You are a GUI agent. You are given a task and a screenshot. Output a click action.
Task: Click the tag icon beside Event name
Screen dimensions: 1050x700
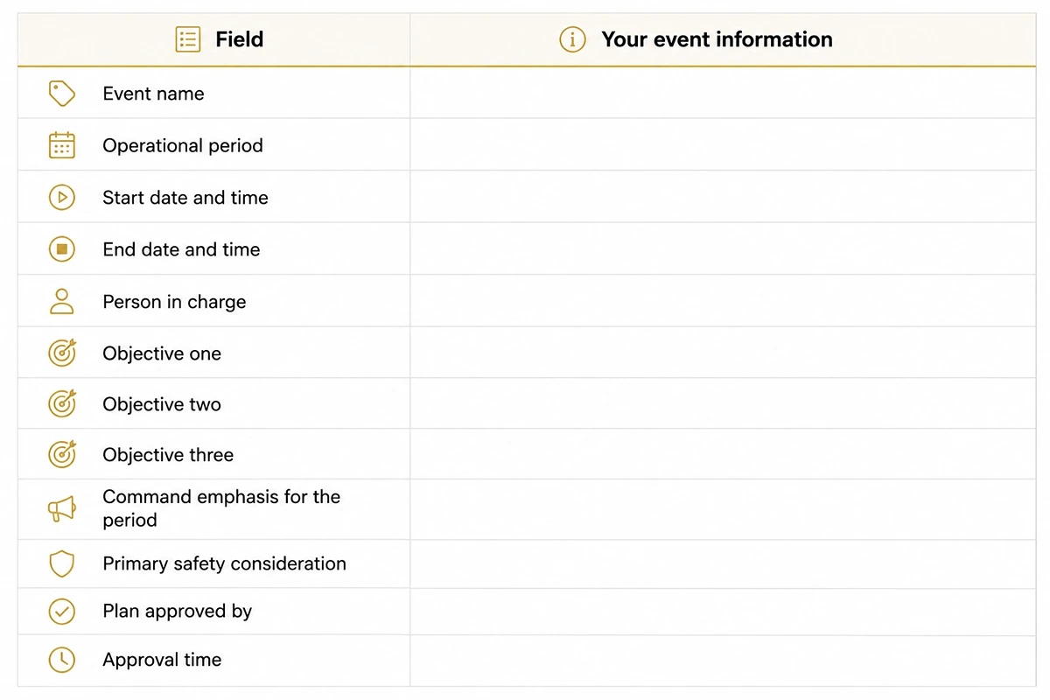tap(61, 94)
